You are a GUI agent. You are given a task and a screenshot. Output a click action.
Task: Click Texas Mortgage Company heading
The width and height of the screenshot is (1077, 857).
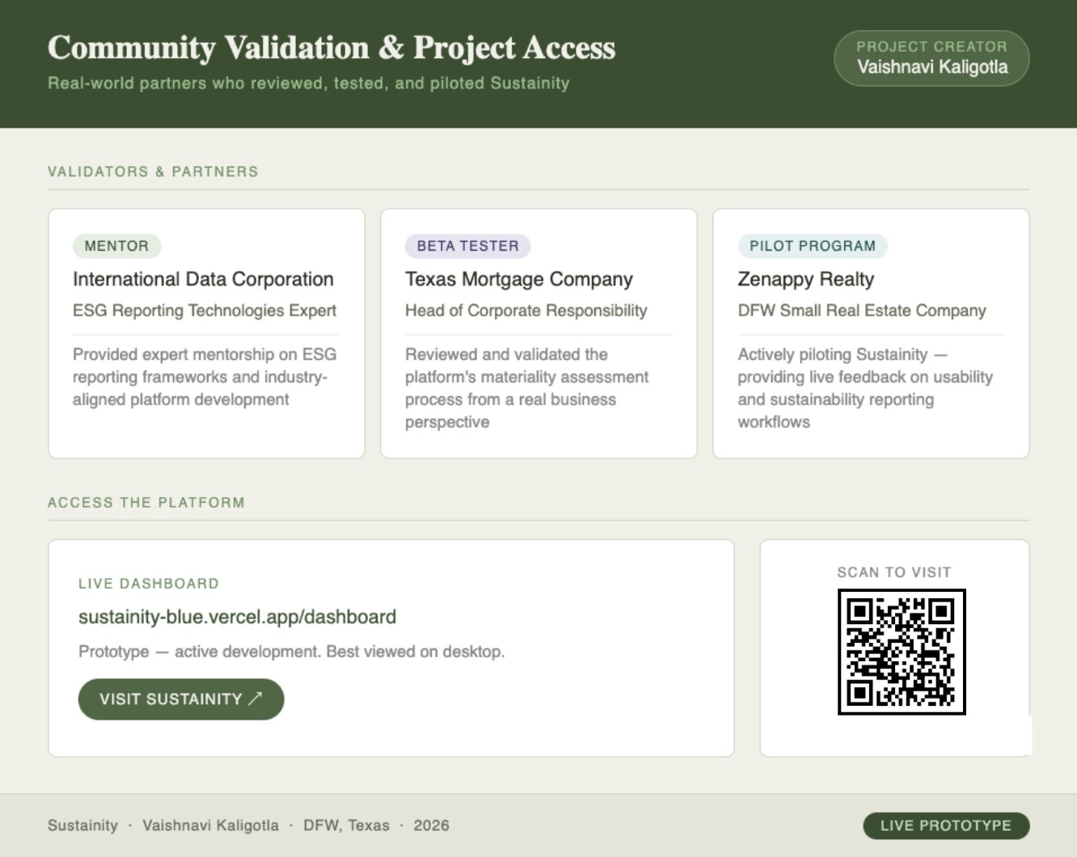(519, 279)
